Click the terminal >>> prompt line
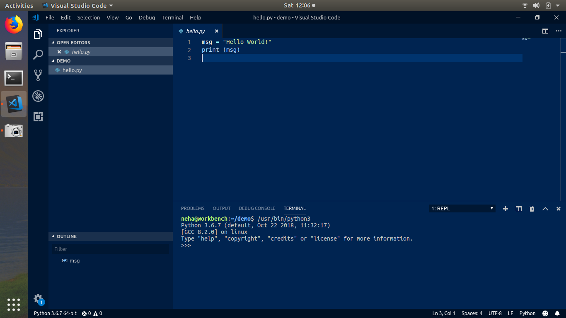This screenshot has width=566, height=318. click(x=186, y=245)
